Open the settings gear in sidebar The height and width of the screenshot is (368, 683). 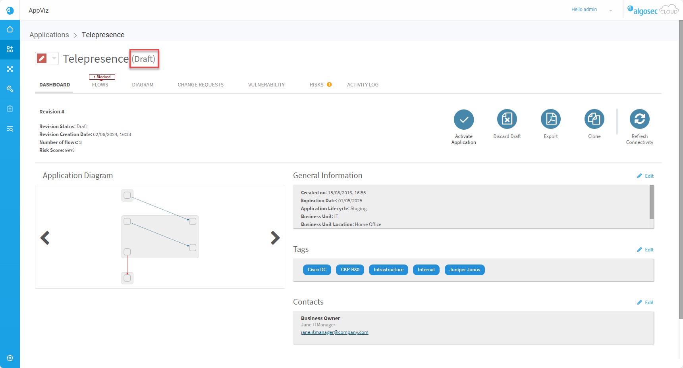(10, 358)
